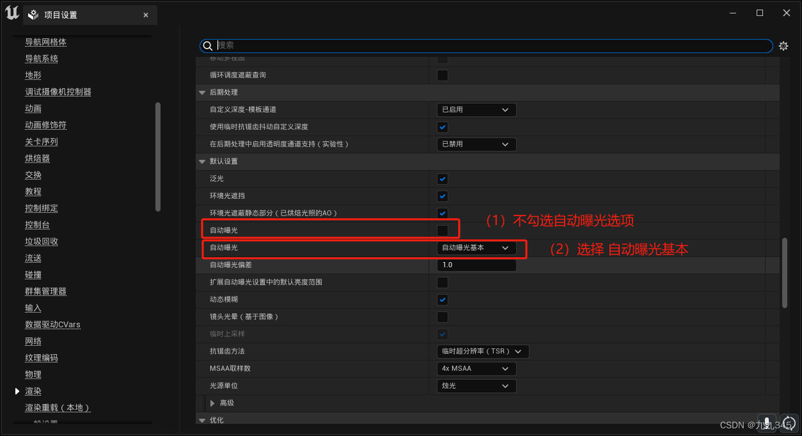Open 调试摄像机控制器 settings
Viewport: 802px width, 436px height.
coord(58,92)
